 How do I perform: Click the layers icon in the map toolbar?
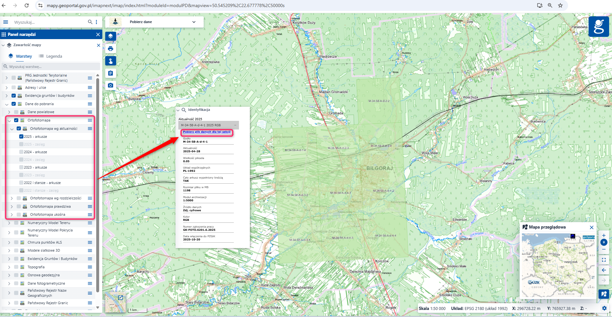(x=110, y=36)
